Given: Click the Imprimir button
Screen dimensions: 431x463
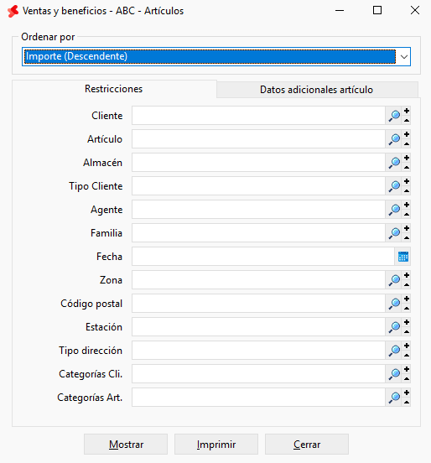Looking at the screenshot, I should [x=216, y=444].
